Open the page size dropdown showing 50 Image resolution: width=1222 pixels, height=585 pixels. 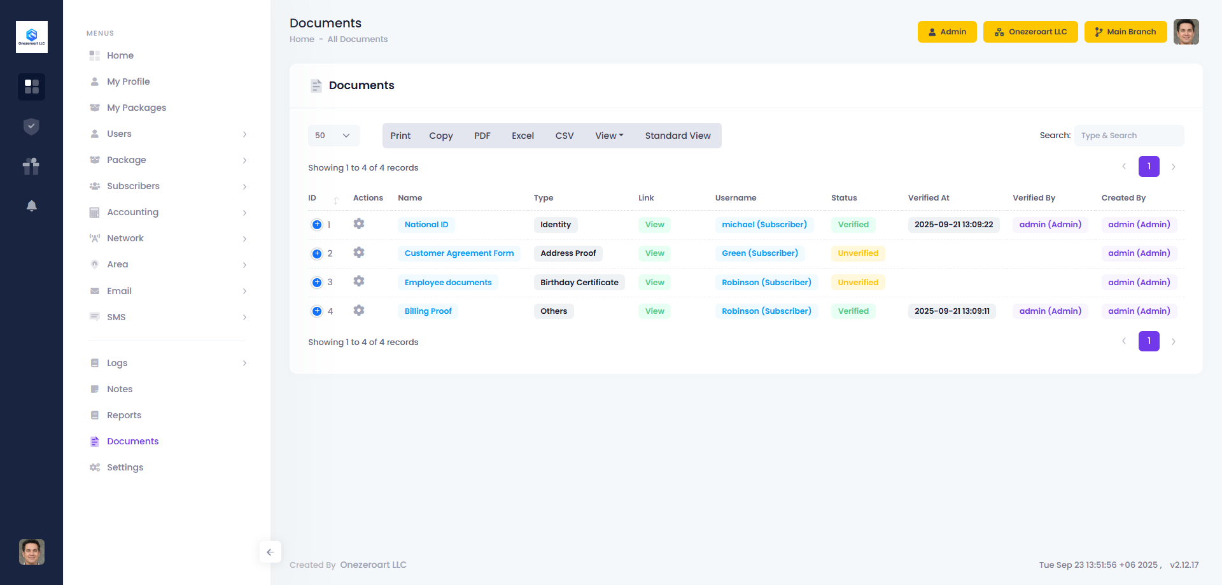point(334,136)
